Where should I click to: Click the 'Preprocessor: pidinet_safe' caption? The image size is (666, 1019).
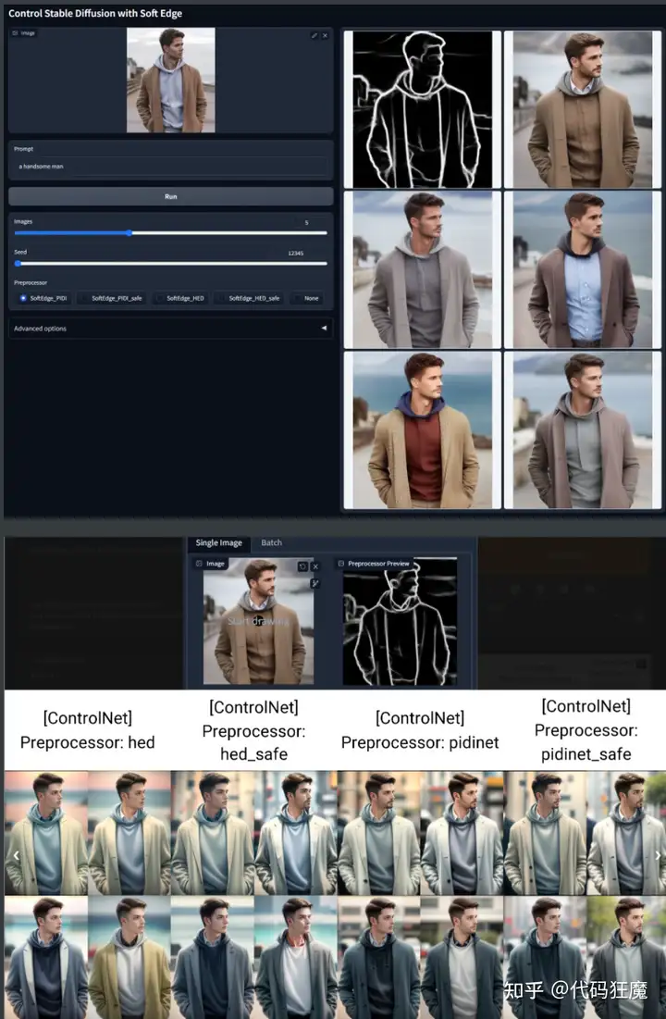tap(586, 742)
